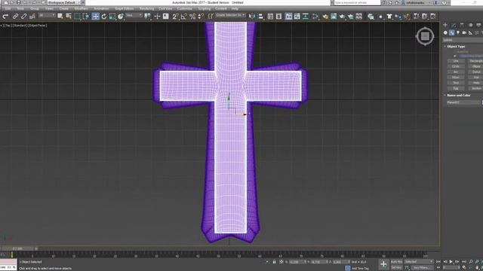
Task: Click the Arc shape button
Action: click(456, 72)
